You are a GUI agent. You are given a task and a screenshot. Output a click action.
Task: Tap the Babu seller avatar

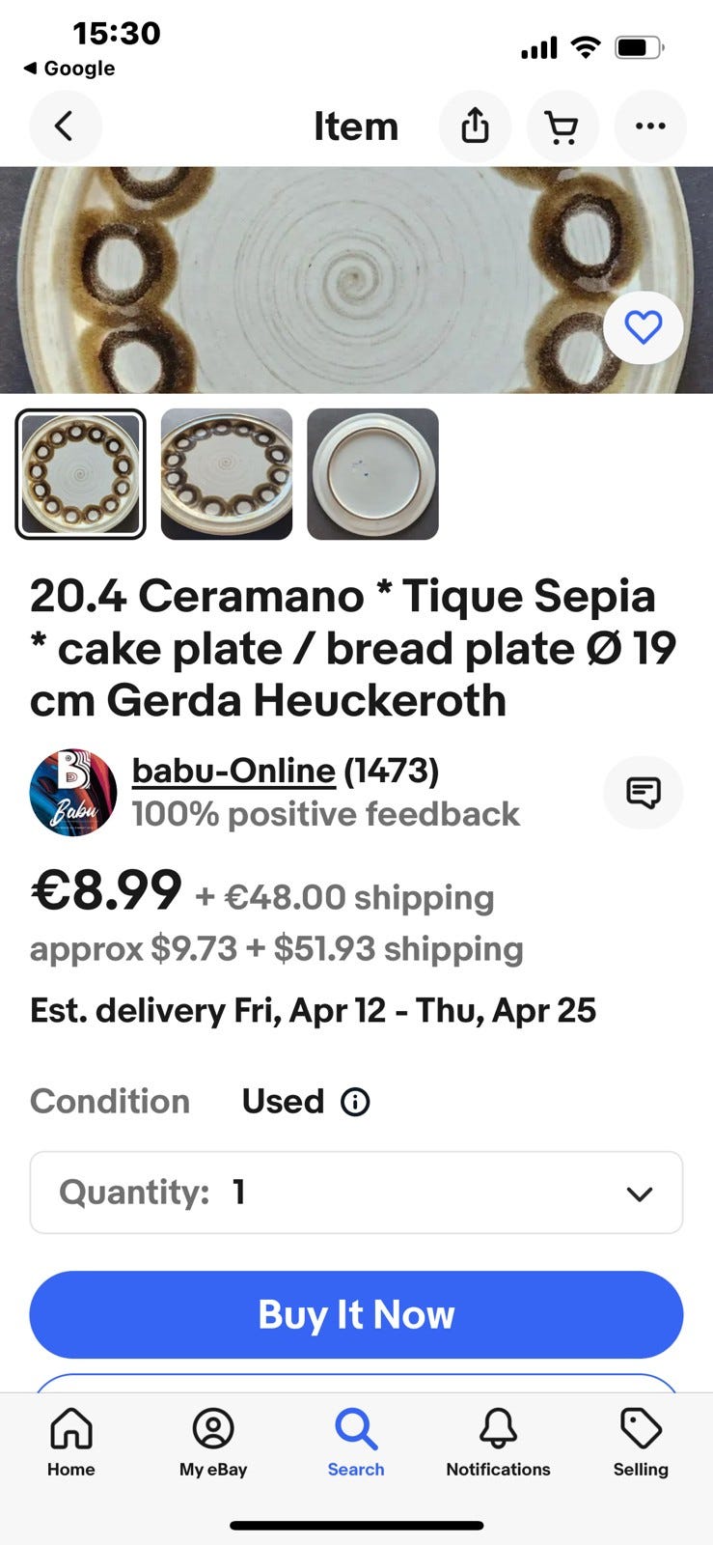(x=73, y=793)
